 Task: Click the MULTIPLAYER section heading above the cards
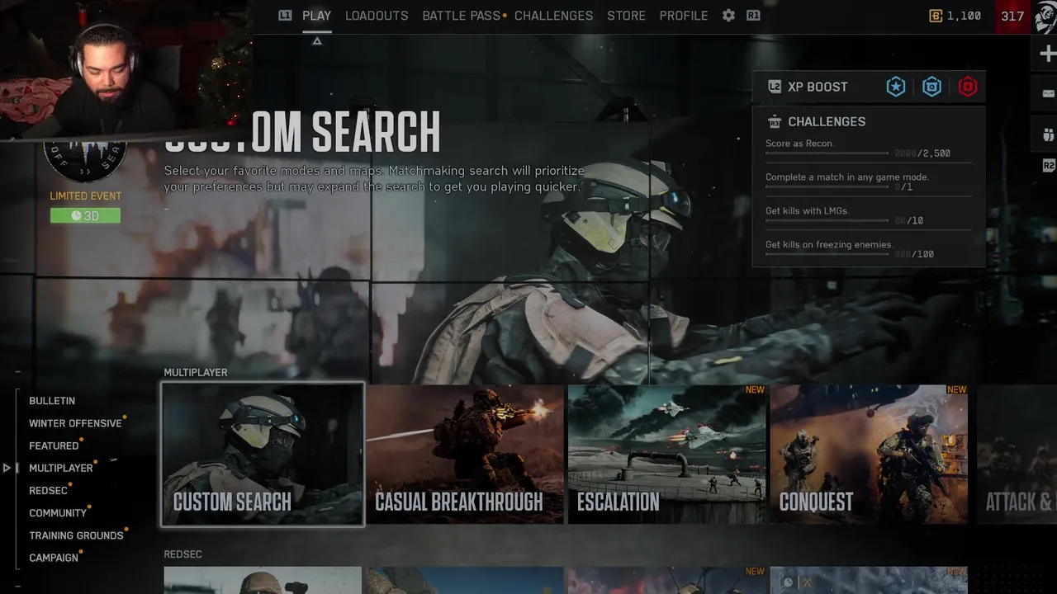click(196, 373)
